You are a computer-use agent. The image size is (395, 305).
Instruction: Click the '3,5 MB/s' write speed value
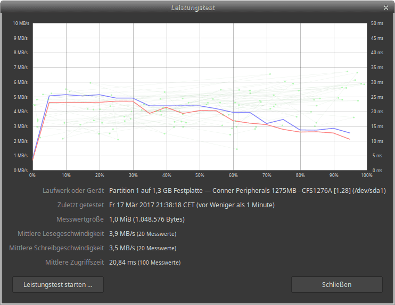pyautogui.click(x=122, y=248)
